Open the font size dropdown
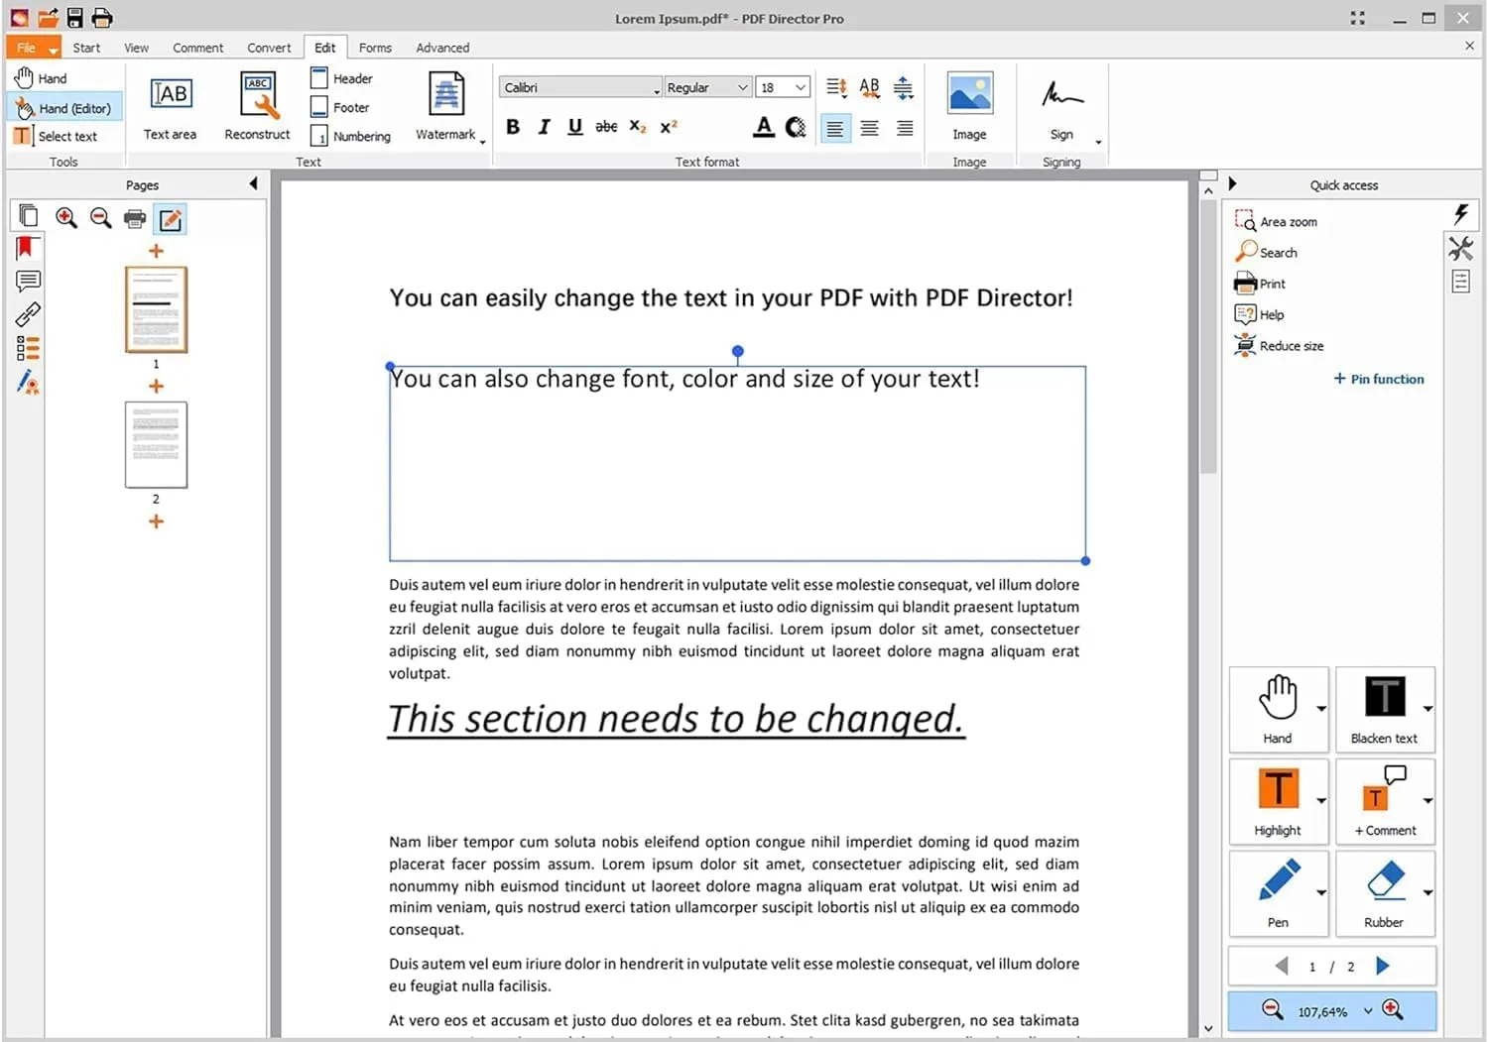The image size is (1488, 1042). click(800, 86)
